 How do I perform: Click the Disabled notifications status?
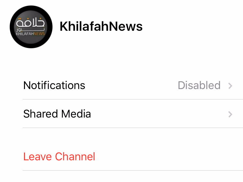[199, 85]
